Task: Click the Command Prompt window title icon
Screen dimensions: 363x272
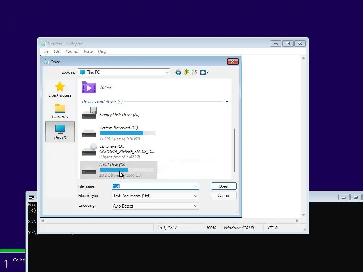Action: [31, 198]
